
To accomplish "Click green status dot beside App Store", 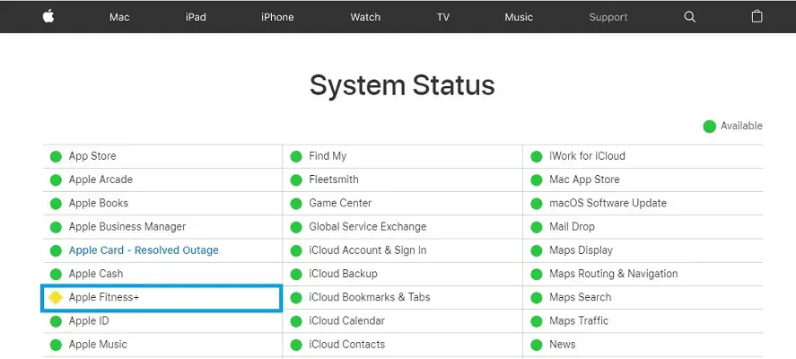I will click(x=56, y=156).
